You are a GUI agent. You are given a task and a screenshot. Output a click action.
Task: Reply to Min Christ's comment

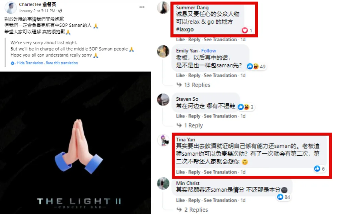[x=194, y=200]
